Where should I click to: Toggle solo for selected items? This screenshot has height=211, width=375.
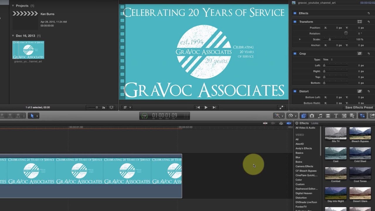[281, 123]
